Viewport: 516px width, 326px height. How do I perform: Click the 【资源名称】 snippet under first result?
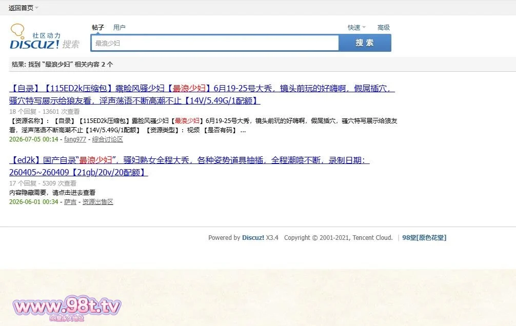pyautogui.click(x=203, y=126)
